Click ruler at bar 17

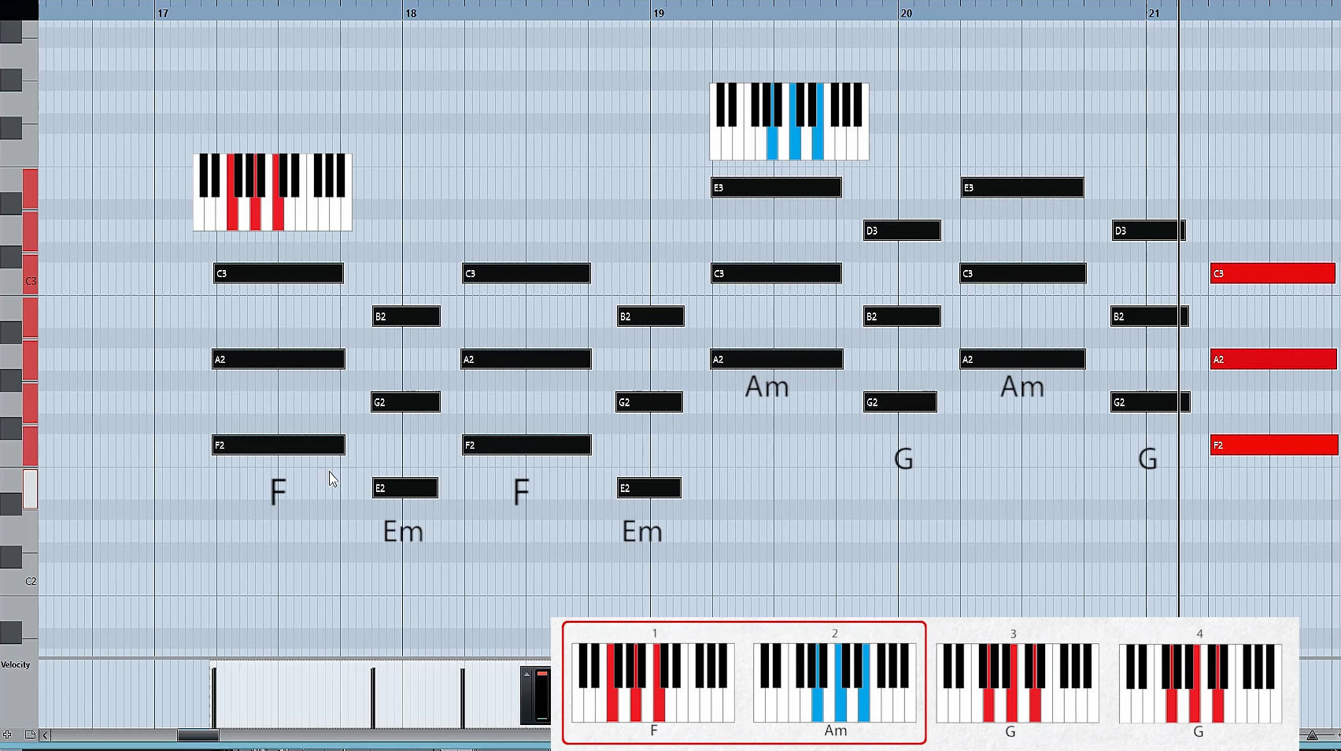(163, 13)
